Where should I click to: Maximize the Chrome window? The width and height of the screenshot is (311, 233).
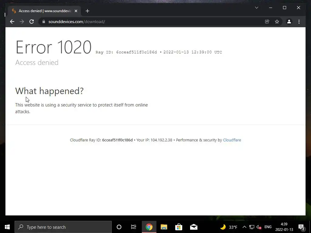pos(284,8)
